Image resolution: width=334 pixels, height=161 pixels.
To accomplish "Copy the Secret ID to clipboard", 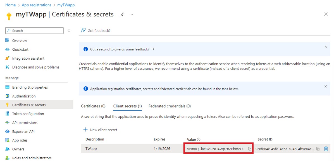I will [x=318, y=149].
